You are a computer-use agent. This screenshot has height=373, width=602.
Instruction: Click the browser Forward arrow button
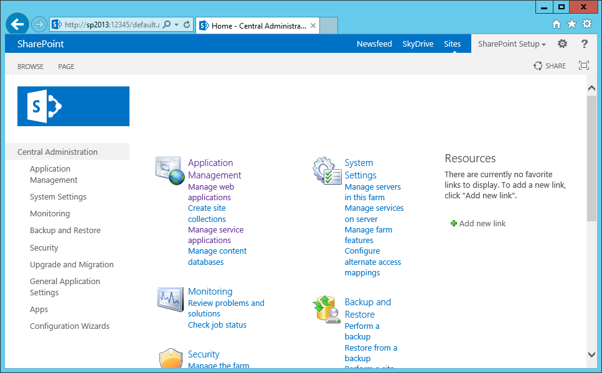(x=39, y=24)
